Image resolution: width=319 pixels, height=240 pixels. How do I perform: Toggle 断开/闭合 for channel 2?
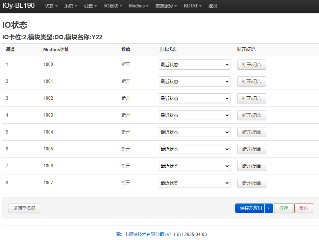point(252,81)
